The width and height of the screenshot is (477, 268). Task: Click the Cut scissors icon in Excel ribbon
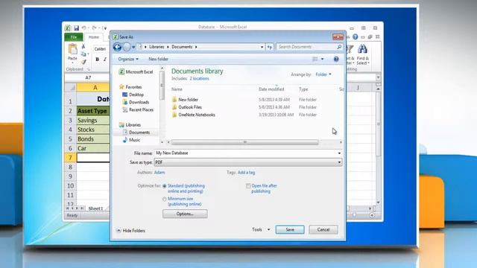pos(83,46)
